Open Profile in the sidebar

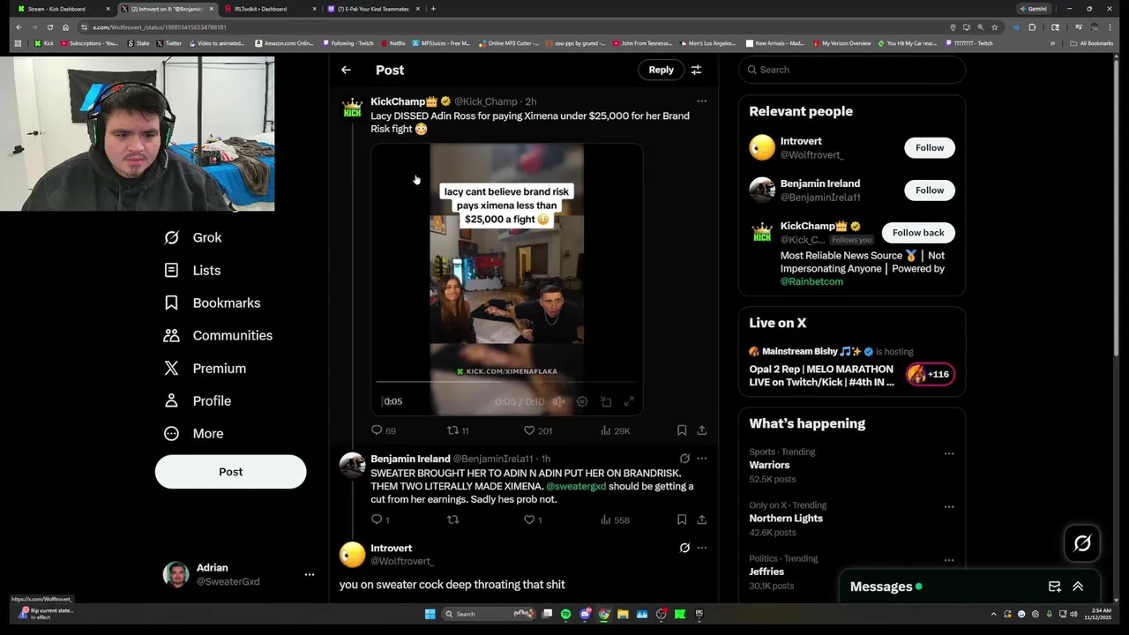[x=197, y=400]
